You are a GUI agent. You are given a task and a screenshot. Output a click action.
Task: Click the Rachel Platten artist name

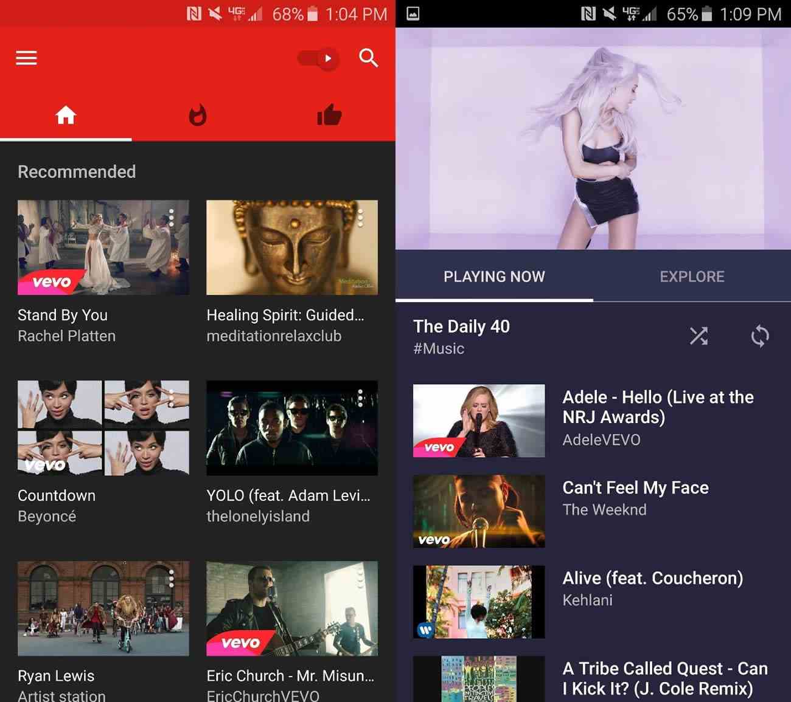tap(66, 336)
